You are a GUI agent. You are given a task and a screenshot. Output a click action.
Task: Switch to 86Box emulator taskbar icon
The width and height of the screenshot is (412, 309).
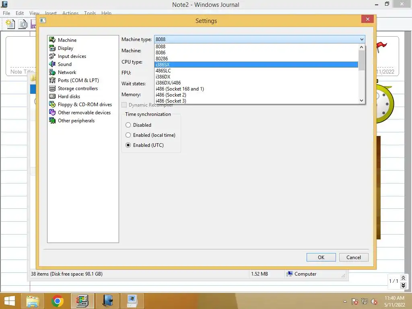pyautogui.click(x=82, y=301)
